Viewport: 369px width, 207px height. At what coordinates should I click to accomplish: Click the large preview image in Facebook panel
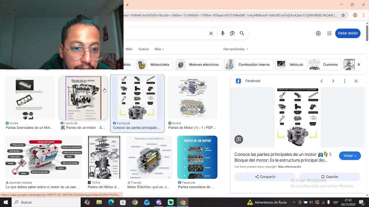298,118
